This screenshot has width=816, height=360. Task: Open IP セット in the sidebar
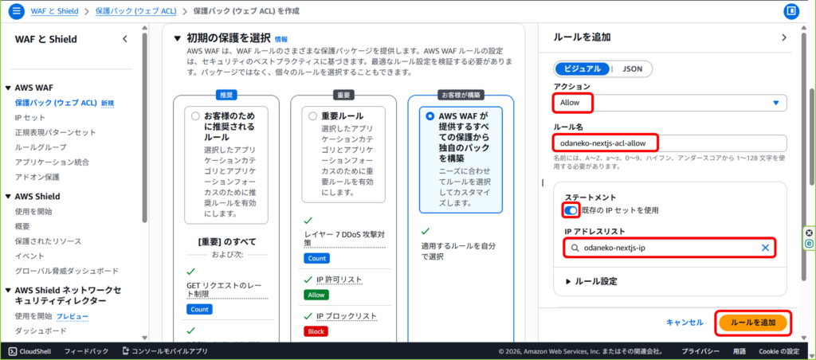pyautogui.click(x=29, y=118)
